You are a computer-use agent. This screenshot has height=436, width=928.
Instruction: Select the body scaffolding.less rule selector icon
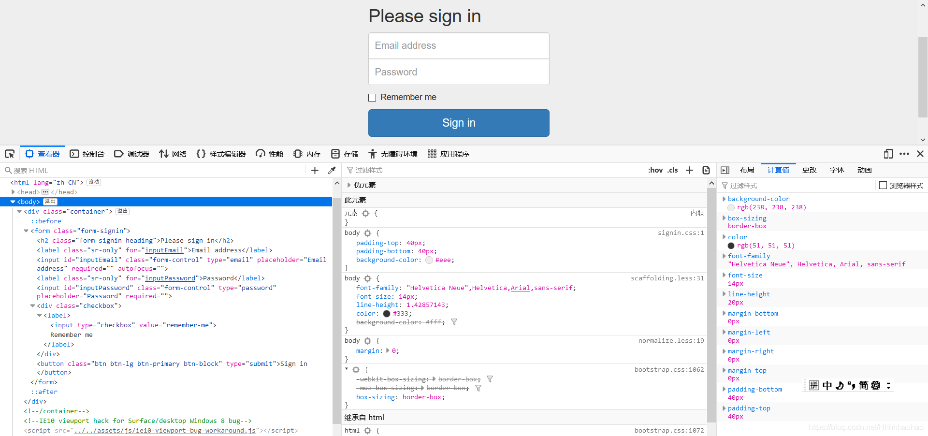367,278
